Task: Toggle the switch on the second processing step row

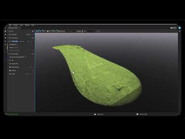Action: point(33,38)
